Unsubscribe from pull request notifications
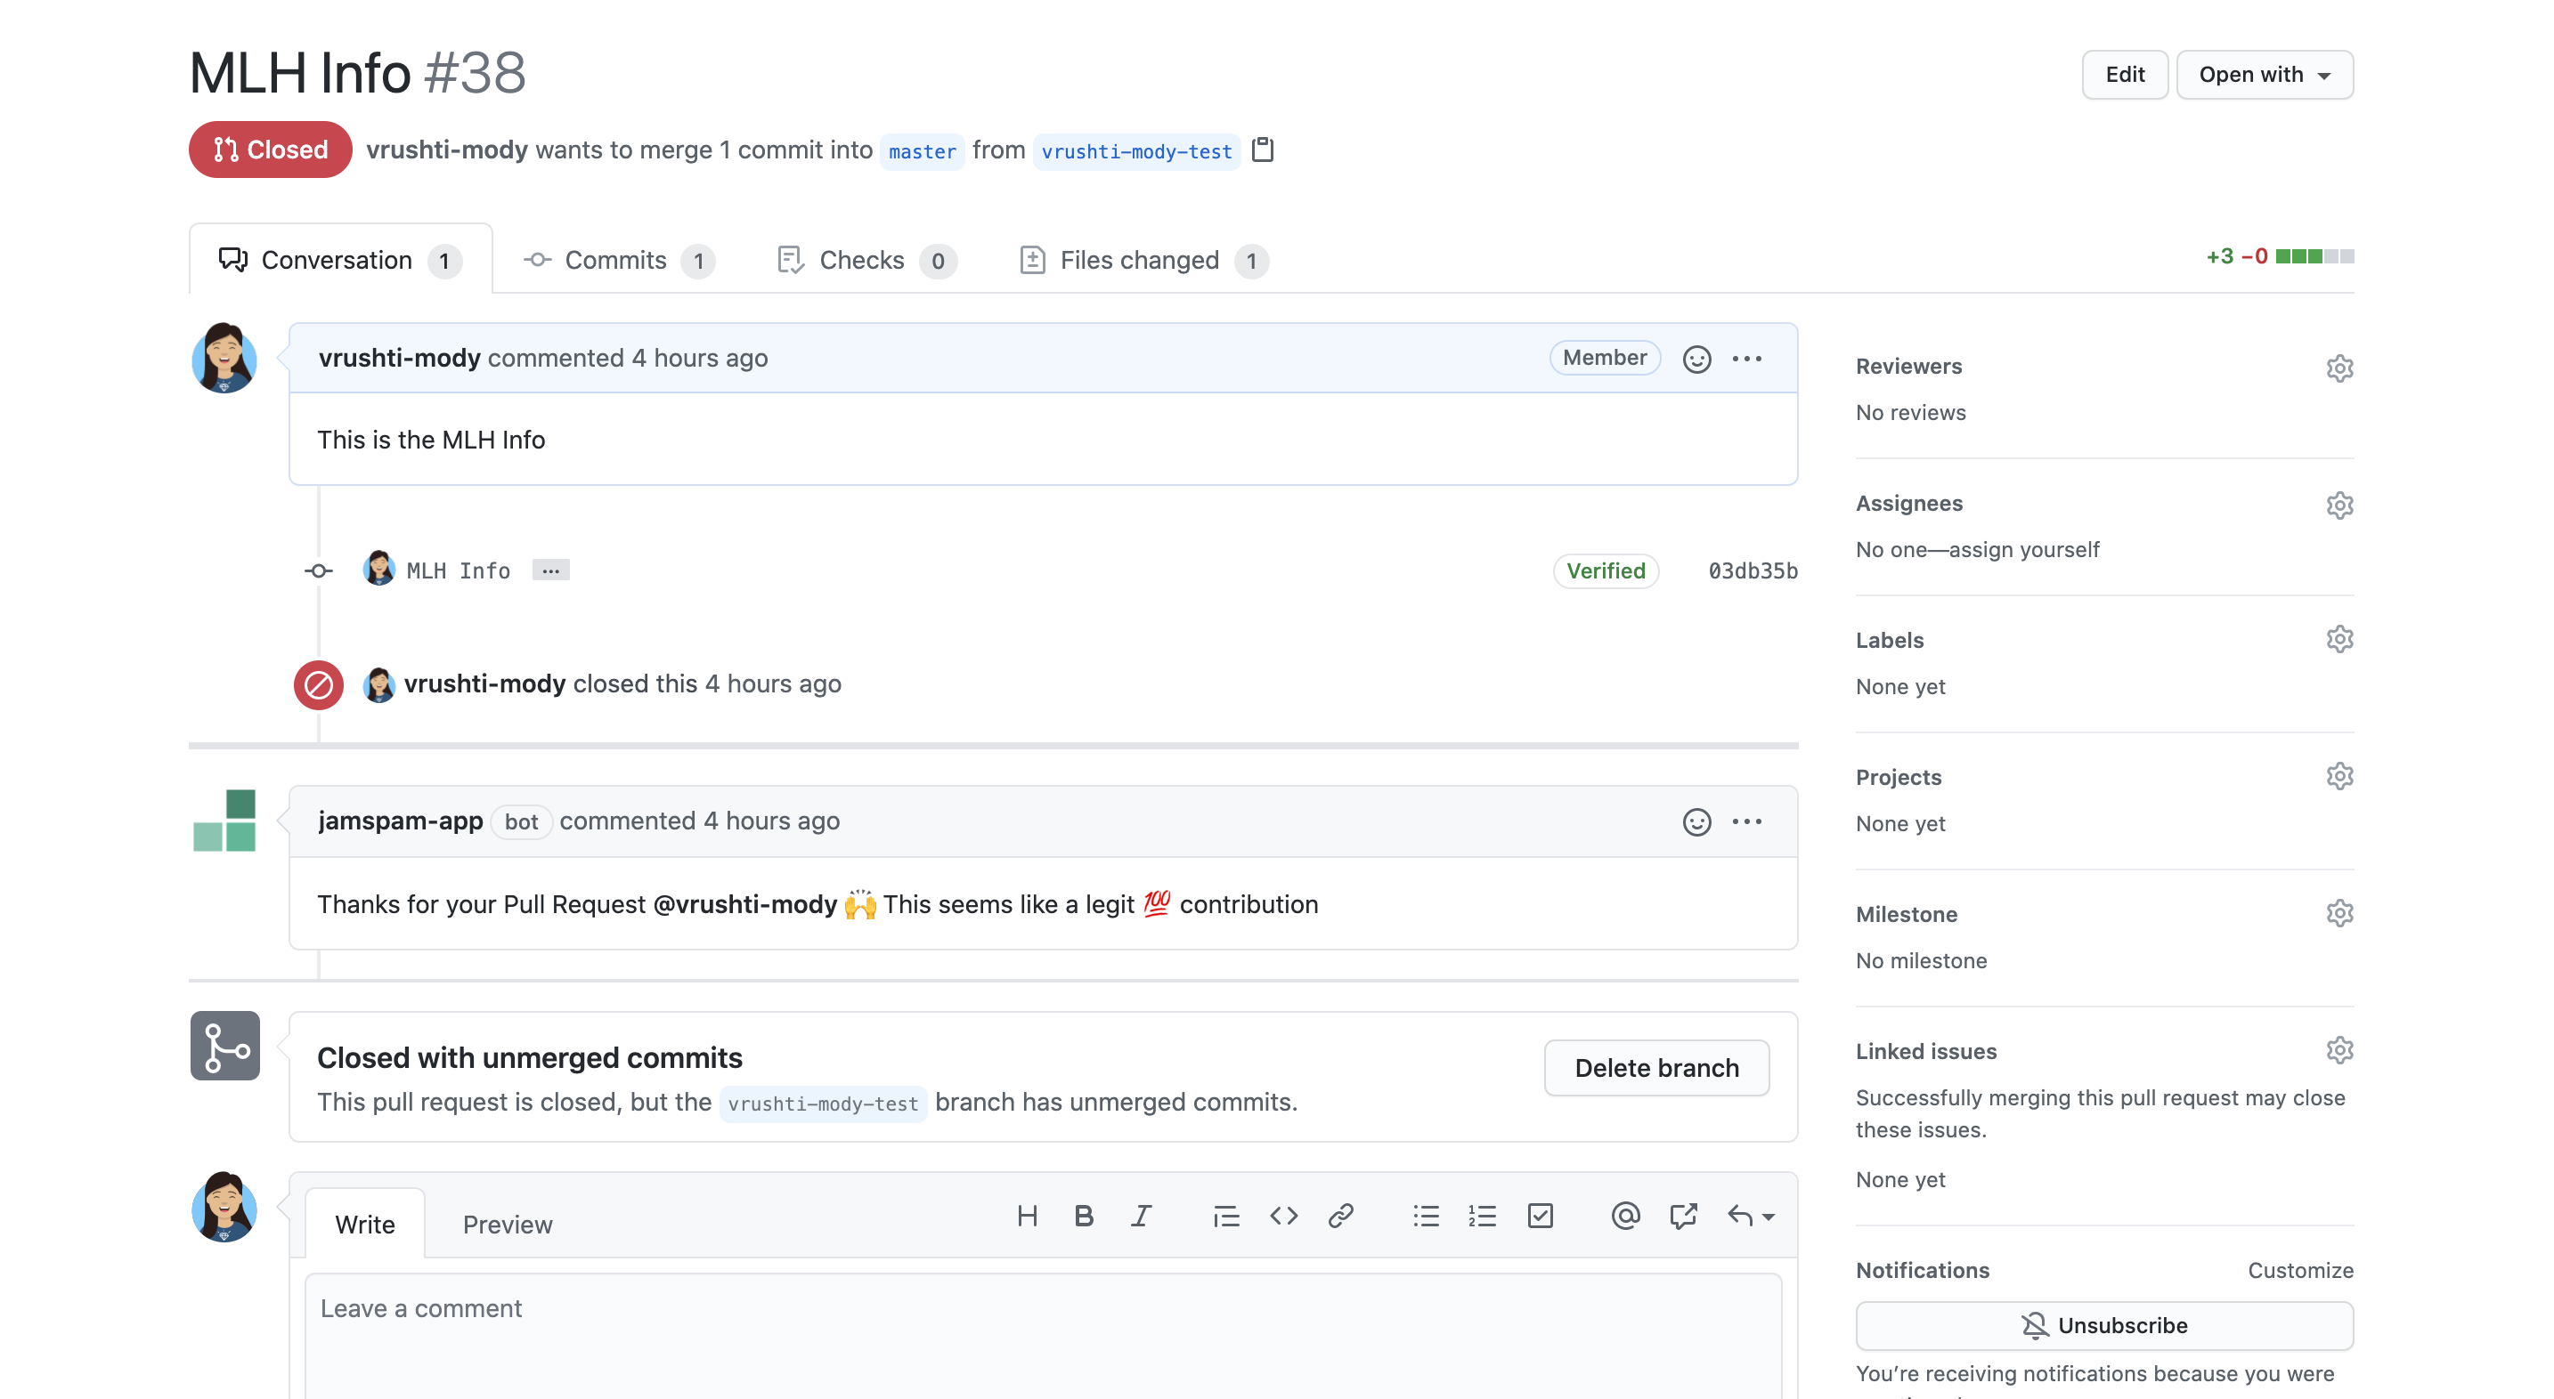 [x=2104, y=1326]
